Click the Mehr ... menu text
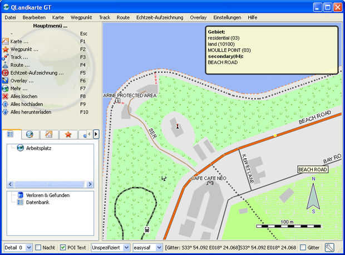This screenshot has width=345, height=255. coord(19,89)
